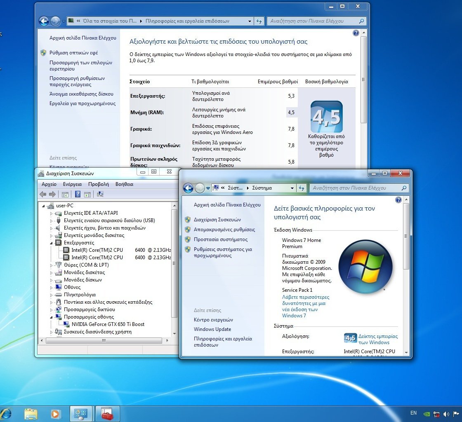This screenshot has height=422, width=462.
Task: Open Απομακρυσμένες ρυθμίσεις link
Action: pos(224,230)
